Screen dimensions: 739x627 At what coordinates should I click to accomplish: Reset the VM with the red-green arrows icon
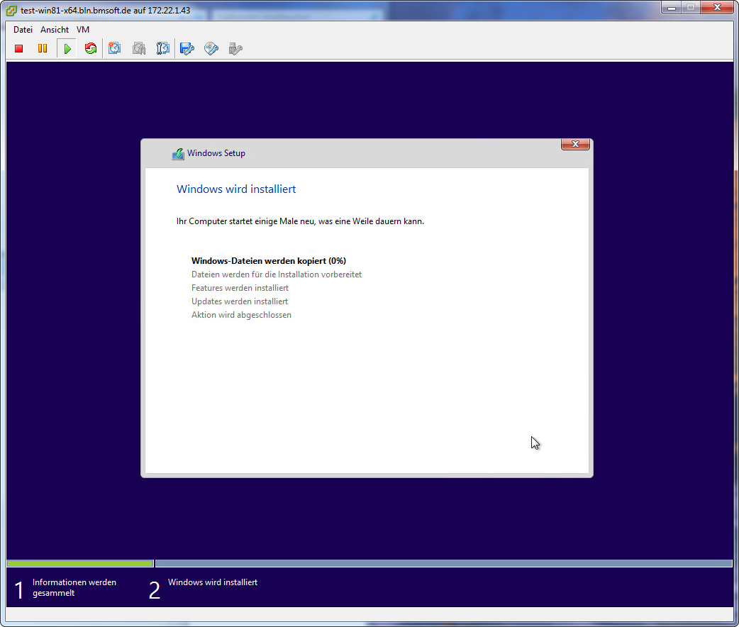point(91,48)
